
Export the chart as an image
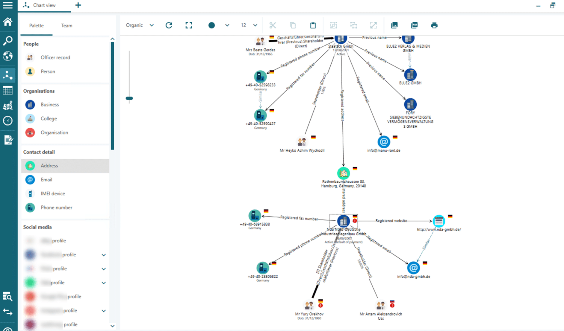pos(394,25)
